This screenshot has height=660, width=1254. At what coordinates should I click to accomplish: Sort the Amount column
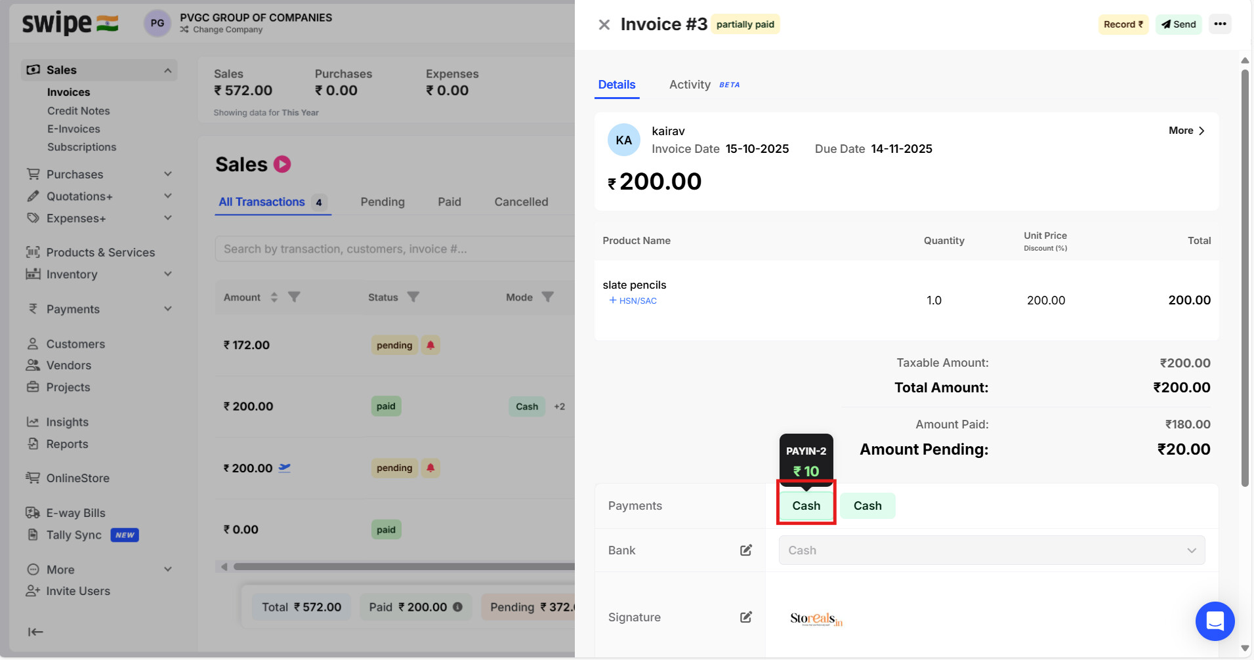click(x=274, y=297)
